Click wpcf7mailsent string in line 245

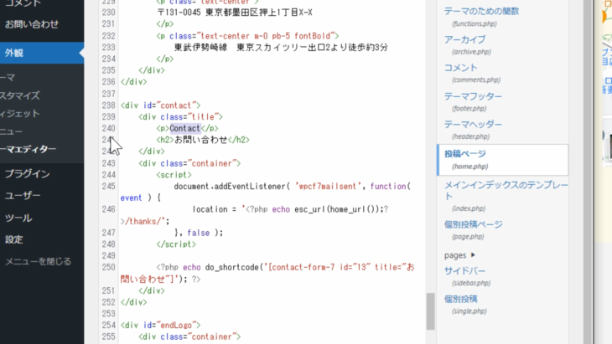328,186
